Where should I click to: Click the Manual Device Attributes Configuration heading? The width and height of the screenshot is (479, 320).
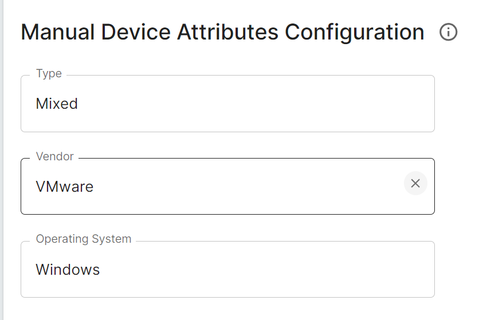pos(222,33)
